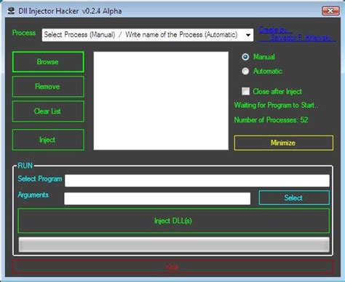Click the yellow Minimize button
345x282 pixels.
click(x=284, y=143)
